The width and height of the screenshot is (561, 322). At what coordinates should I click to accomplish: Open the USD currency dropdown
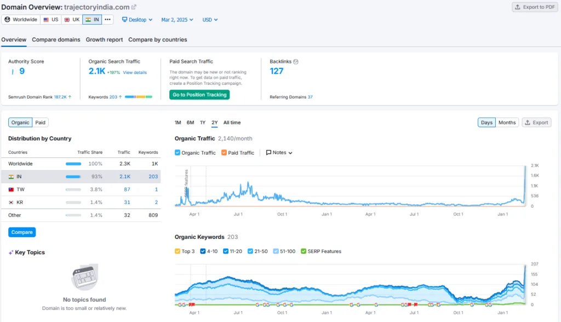coord(210,20)
